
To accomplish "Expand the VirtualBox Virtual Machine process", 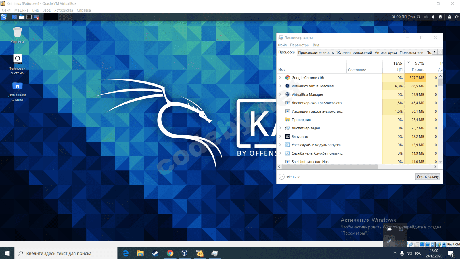I will click(x=280, y=86).
